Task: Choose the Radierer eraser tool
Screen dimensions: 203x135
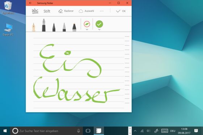Action: 66,11
